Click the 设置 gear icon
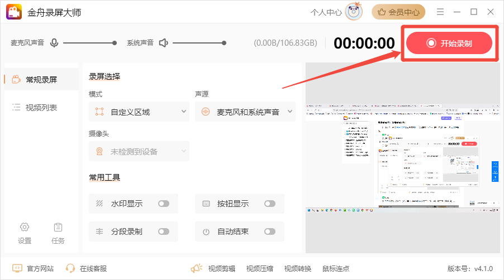Viewport: 504px width, 280px height. point(25,227)
